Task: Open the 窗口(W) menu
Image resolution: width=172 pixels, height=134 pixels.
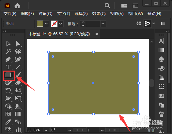Action: pos(135,14)
